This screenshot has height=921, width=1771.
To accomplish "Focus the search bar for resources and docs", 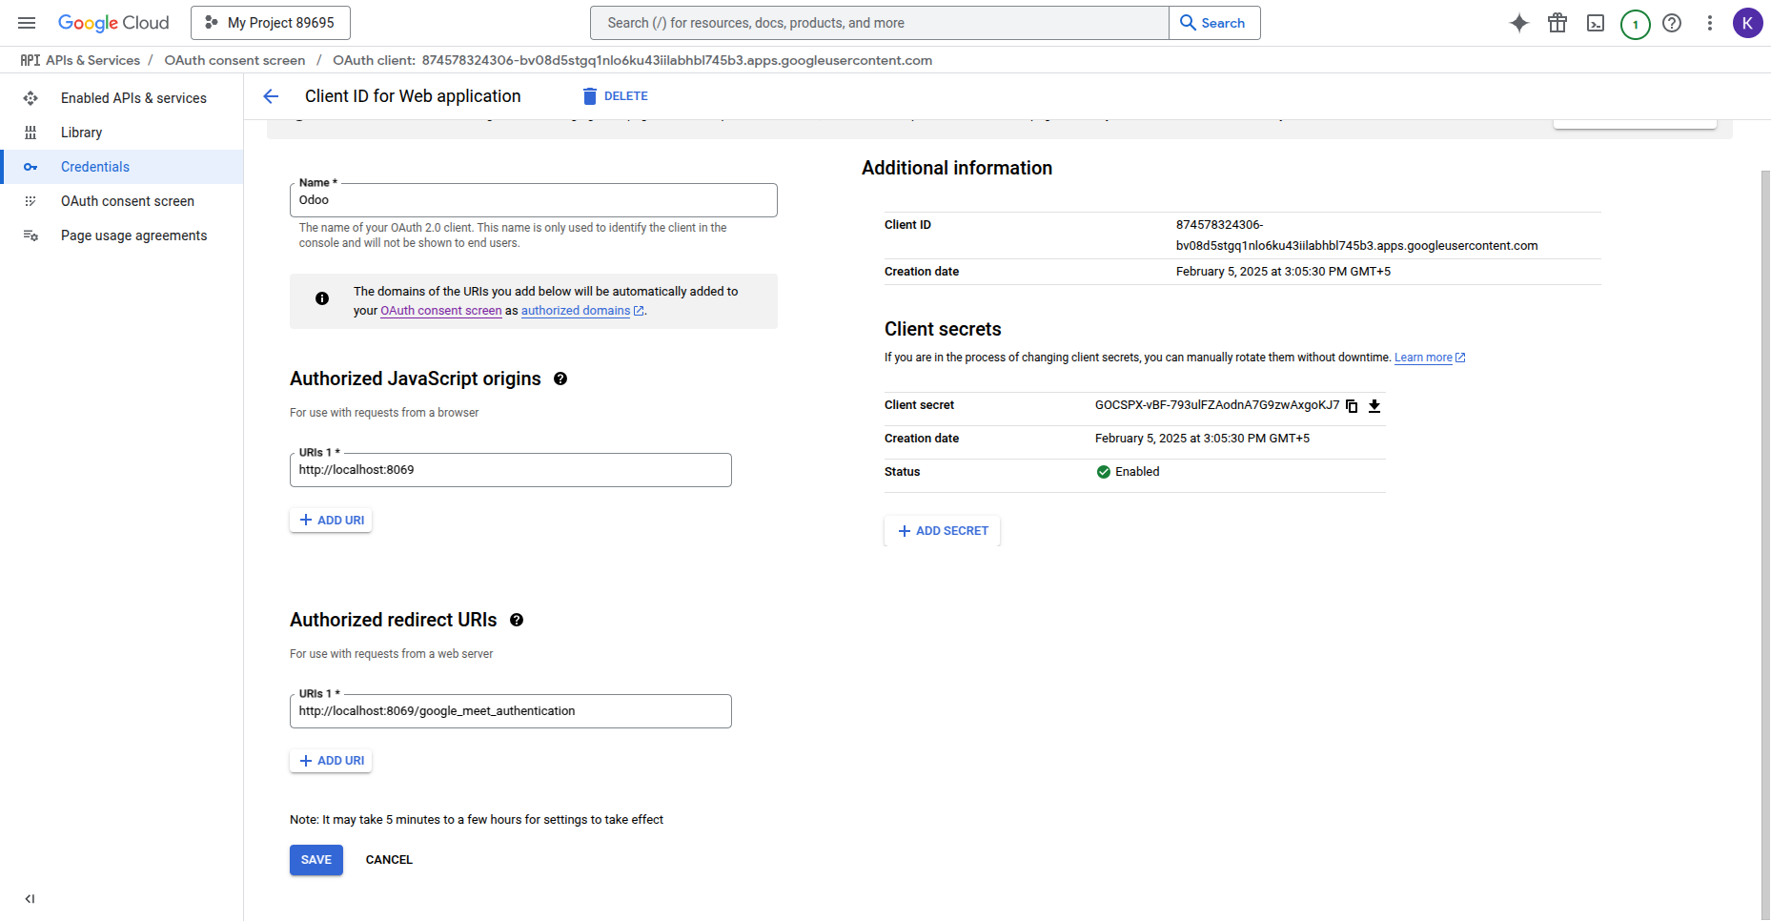I will 879,23.
